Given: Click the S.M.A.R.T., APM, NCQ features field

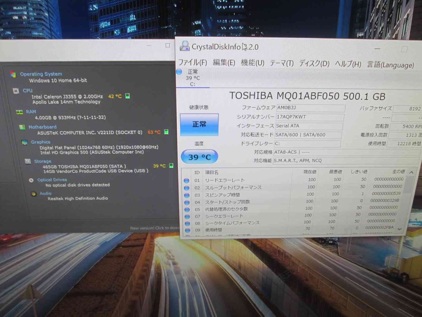Looking at the screenshot, I should pyautogui.click(x=346, y=160).
